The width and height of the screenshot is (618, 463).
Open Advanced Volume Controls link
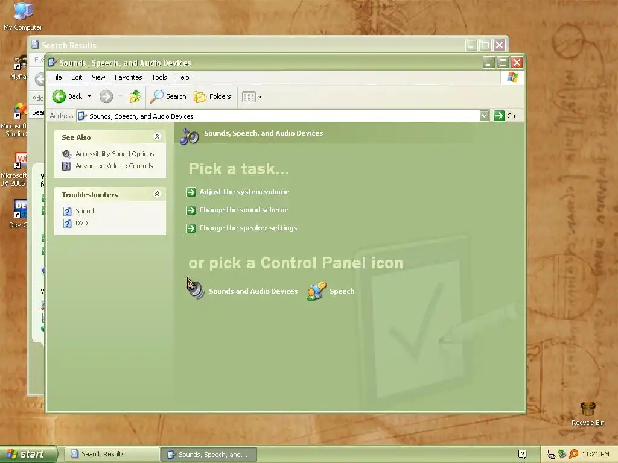tap(114, 166)
